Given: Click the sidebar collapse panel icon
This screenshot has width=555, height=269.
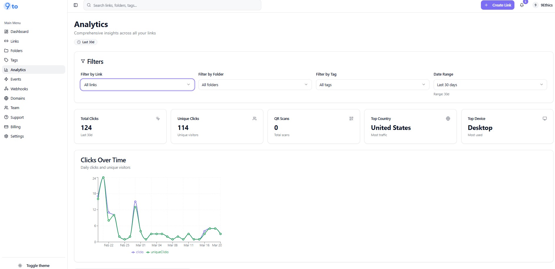Looking at the screenshot, I should [x=76, y=5].
